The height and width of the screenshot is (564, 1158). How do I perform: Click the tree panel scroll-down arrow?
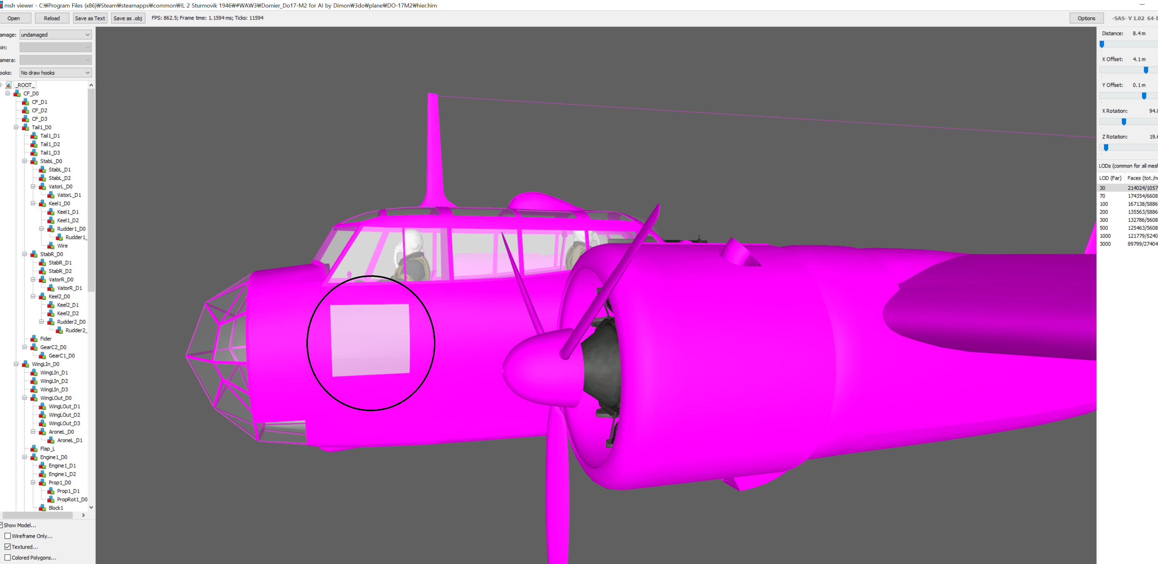click(91, 507)
